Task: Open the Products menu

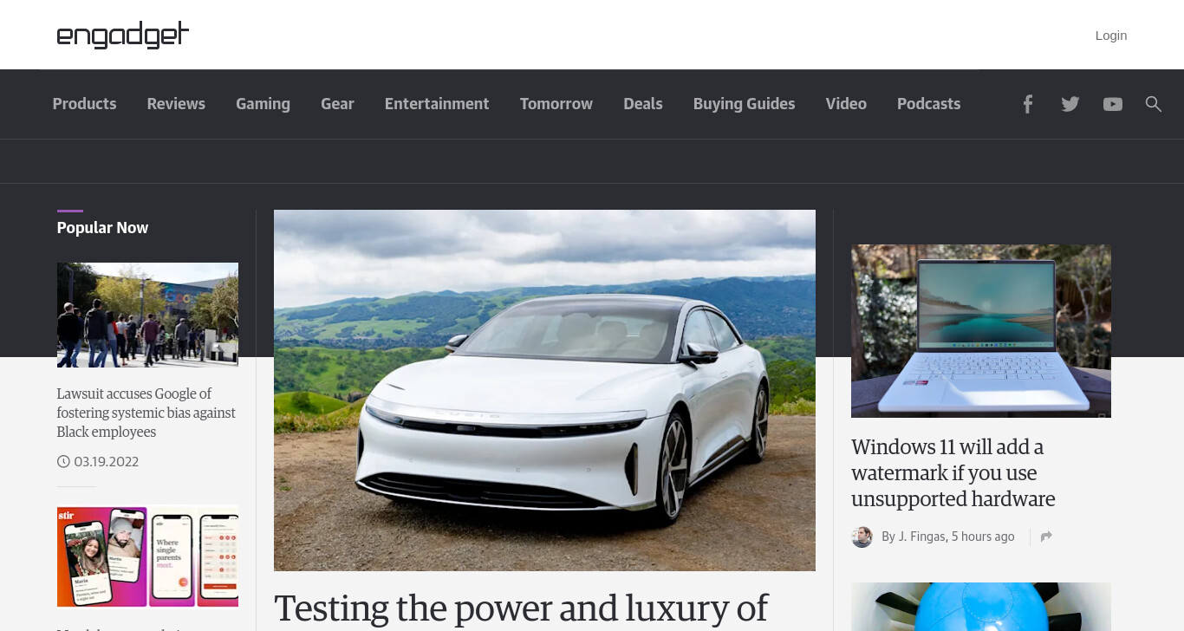Action: (x=84, y=104)
